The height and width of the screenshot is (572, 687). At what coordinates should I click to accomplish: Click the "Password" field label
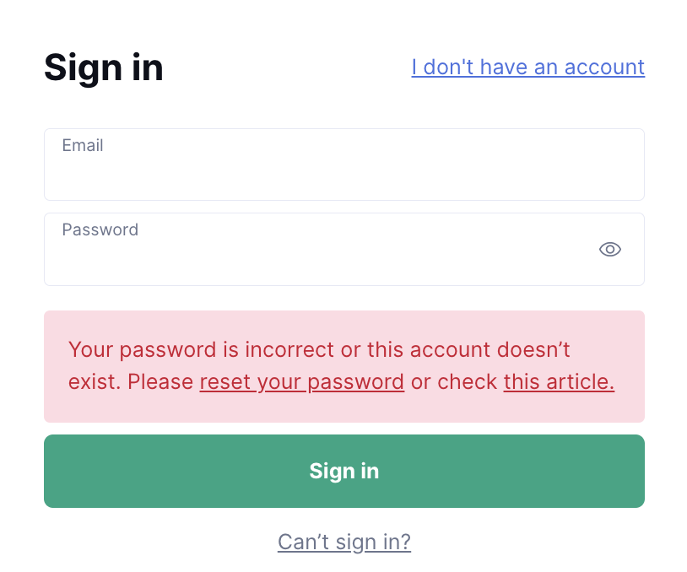click(x=100, y=229)
